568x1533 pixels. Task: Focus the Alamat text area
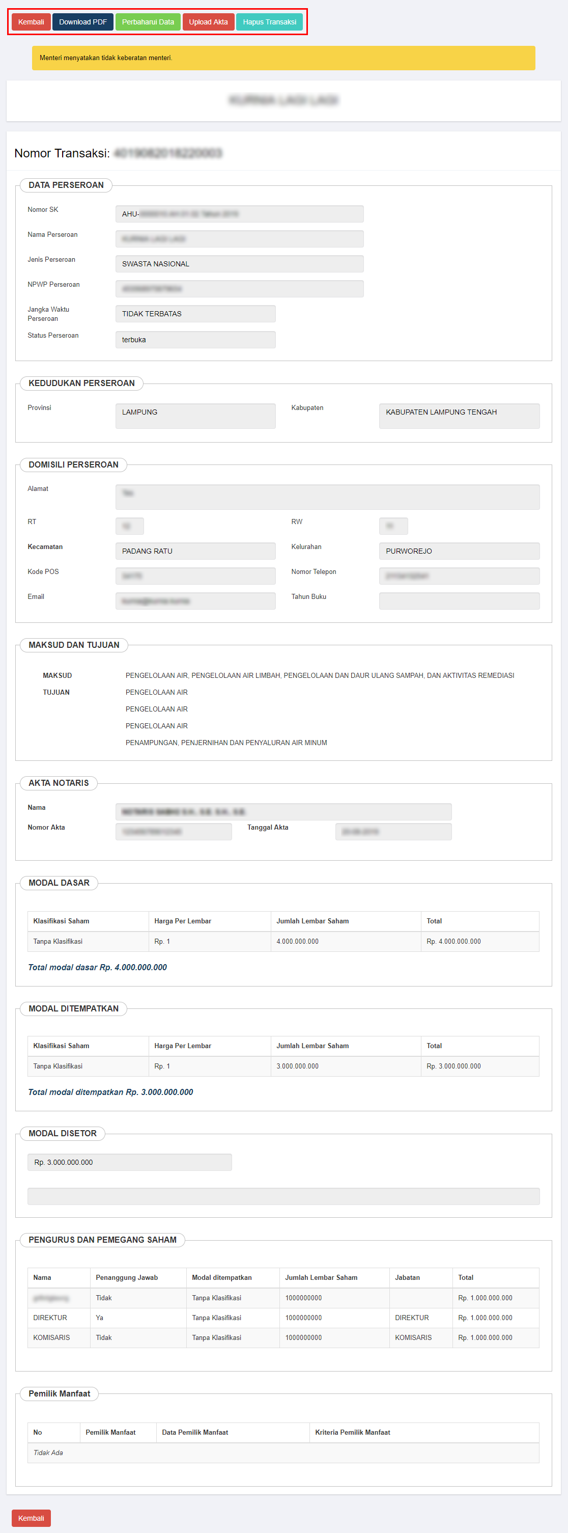(327, 497)
